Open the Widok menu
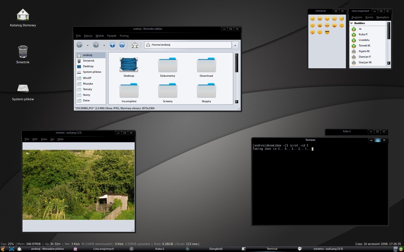Image resolution: width=404 pixels, height=252 pixels. 100,36
